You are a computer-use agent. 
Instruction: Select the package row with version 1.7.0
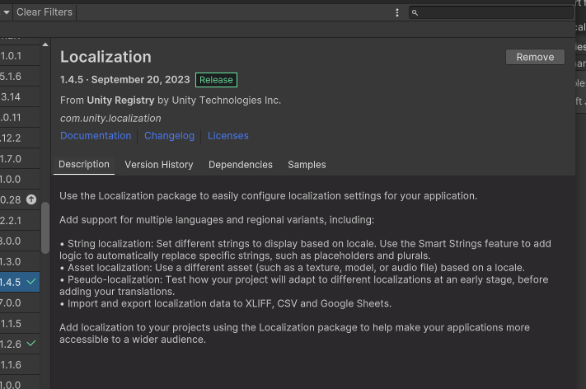point(20,159)
